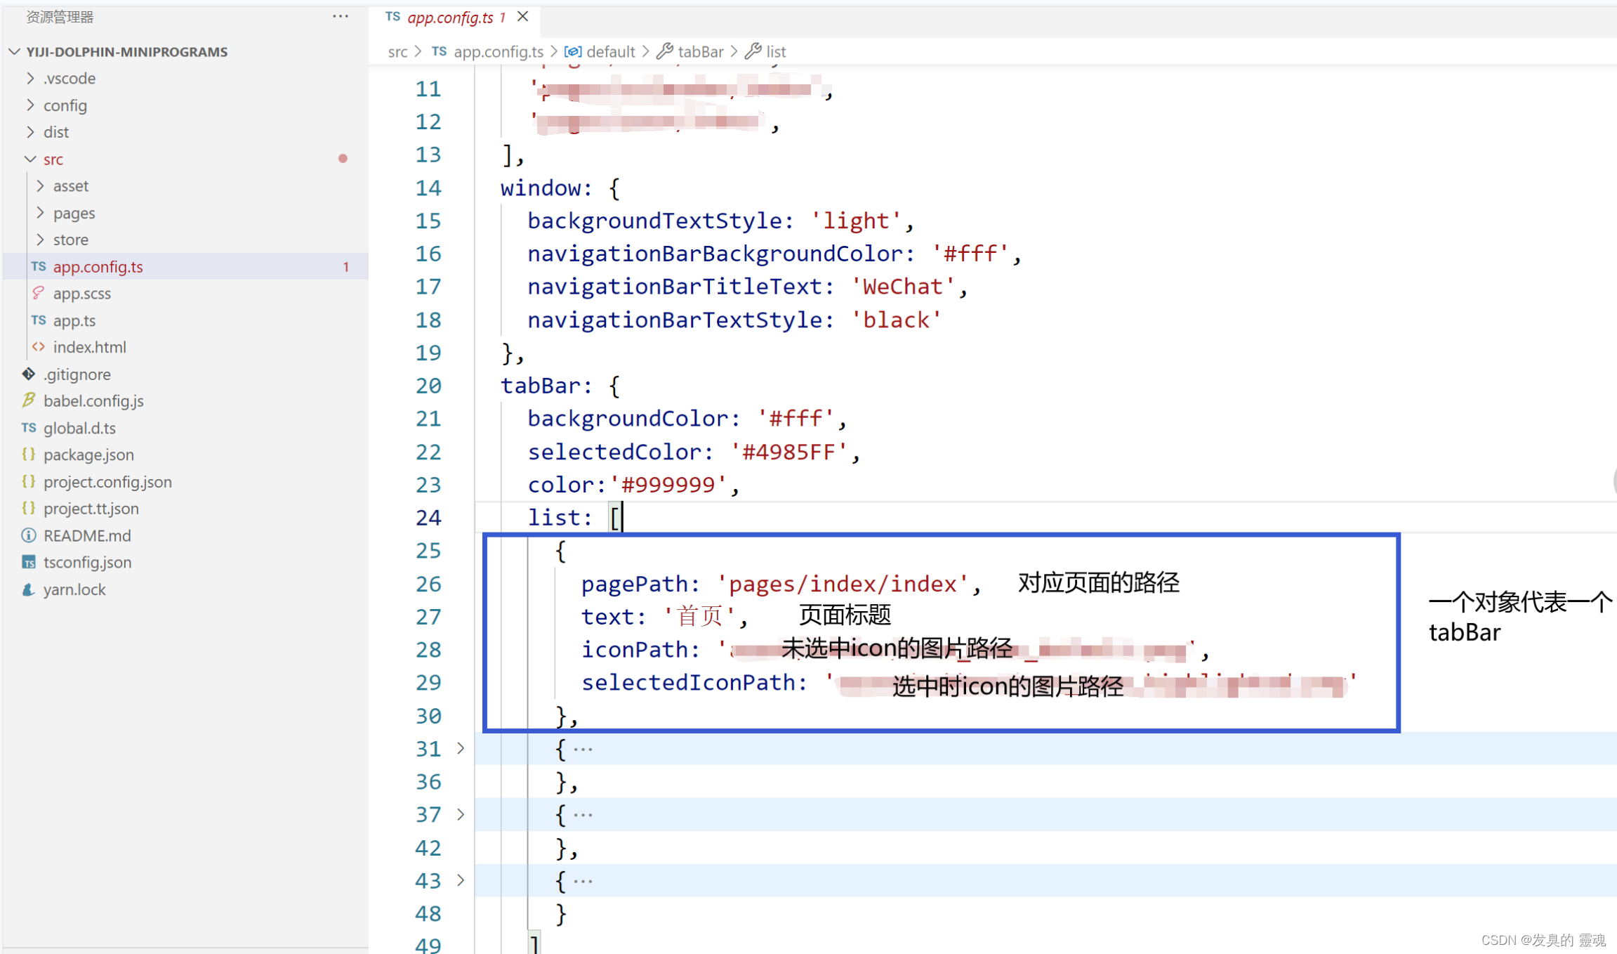Open package.json from the explorer
The width and height of the screenshot is (1617, 954).
pos(88,455)
